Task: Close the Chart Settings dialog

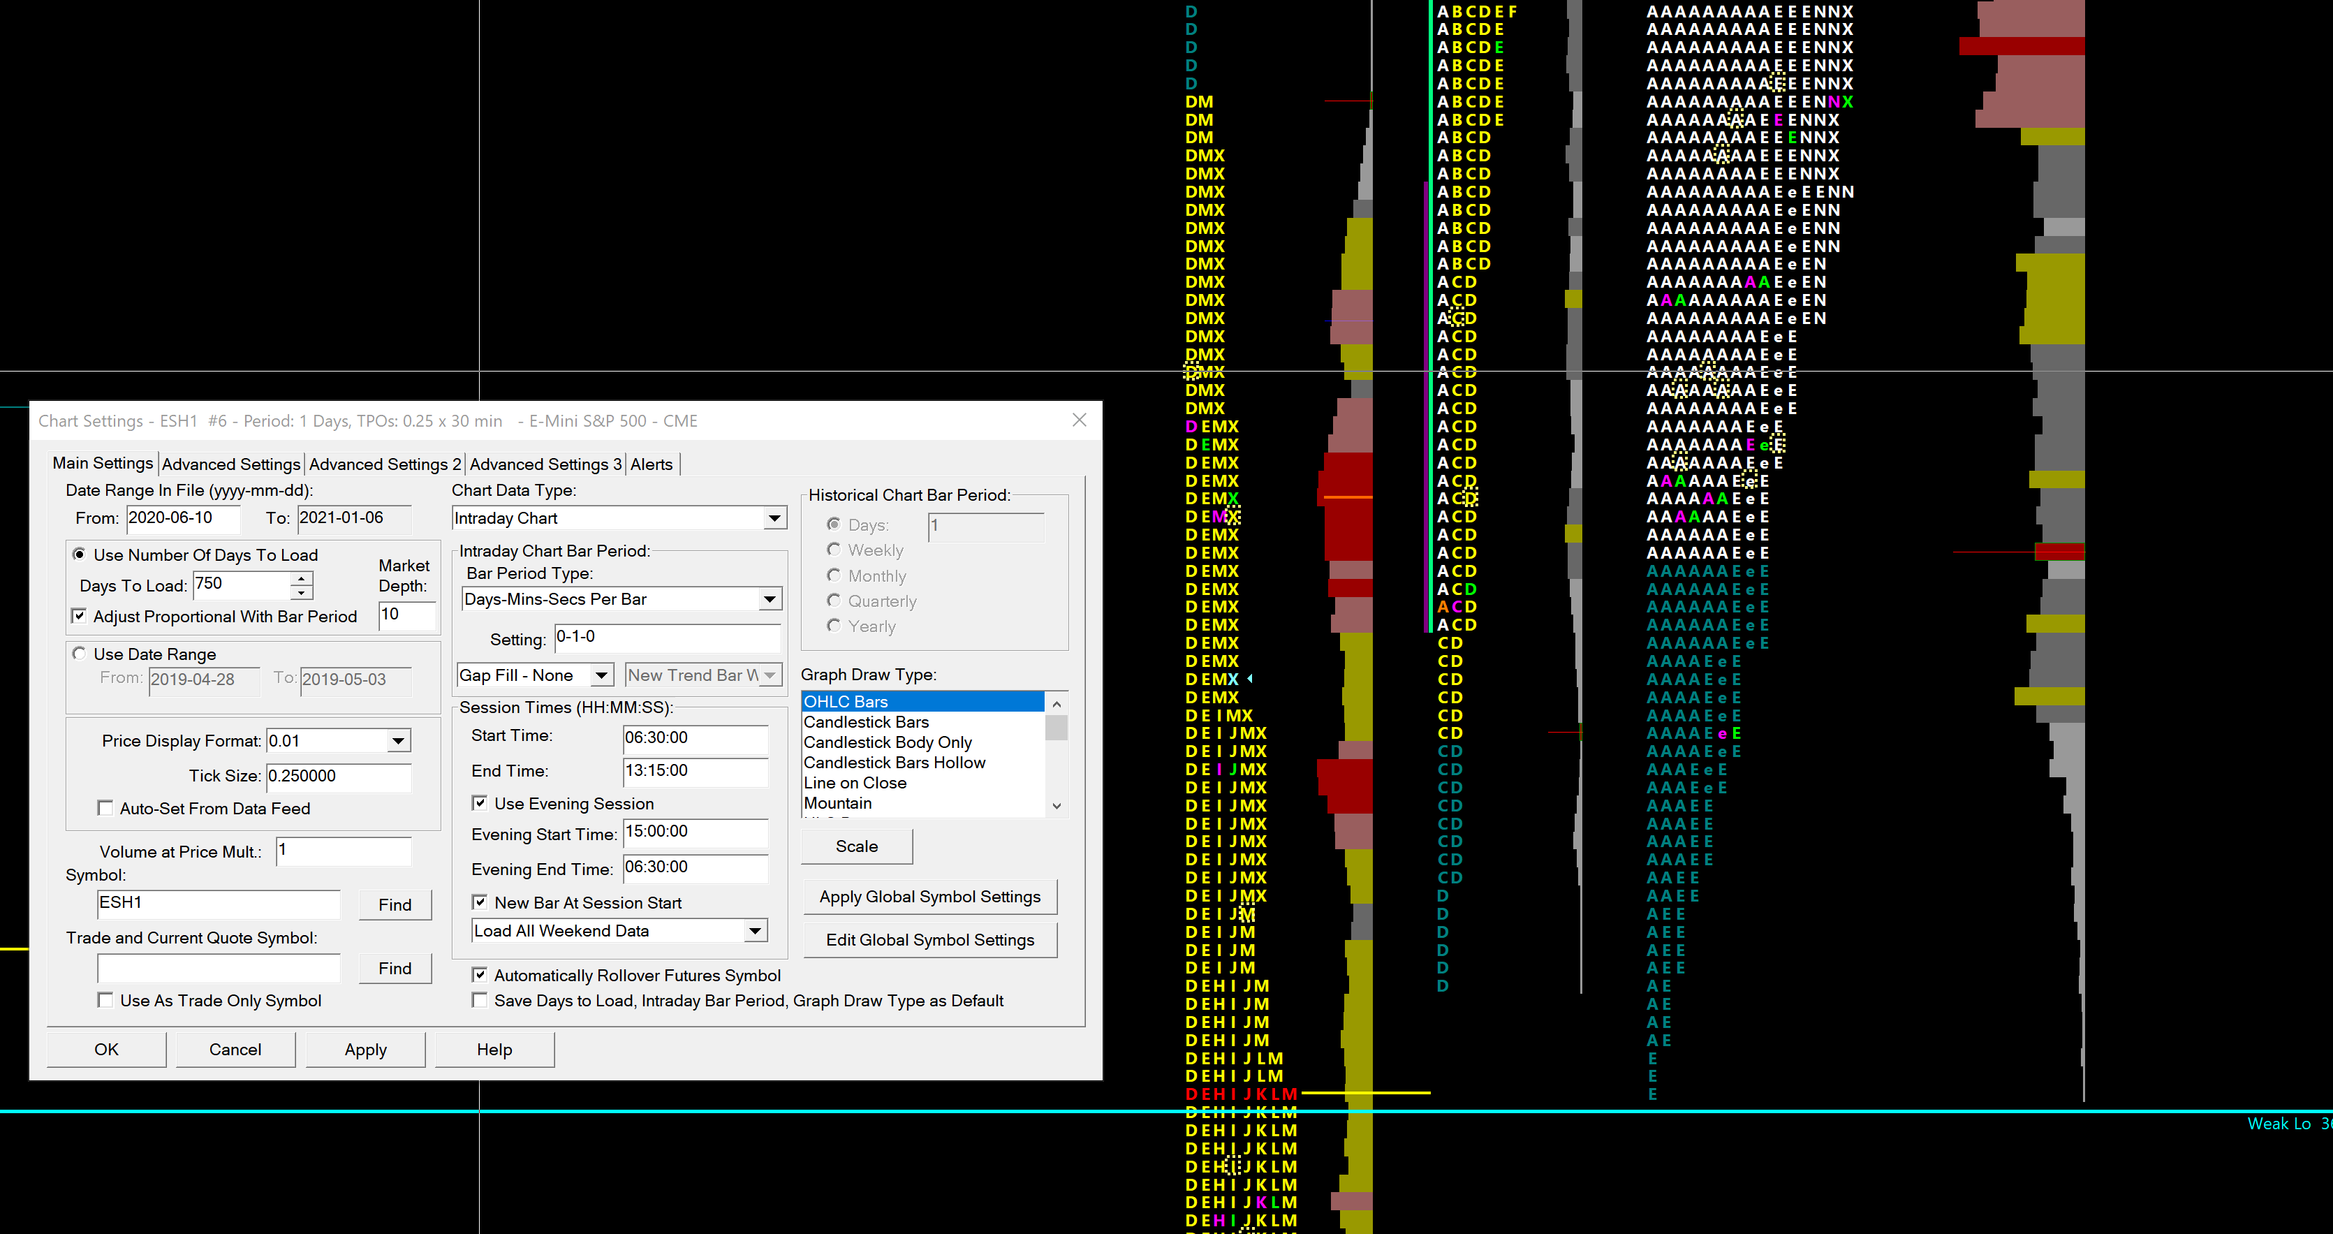Action: coord(1079,420)
